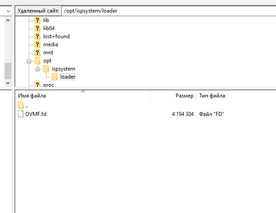Click the lost+found folder question-mark icon
276x213 pixels.
point(37,36)
